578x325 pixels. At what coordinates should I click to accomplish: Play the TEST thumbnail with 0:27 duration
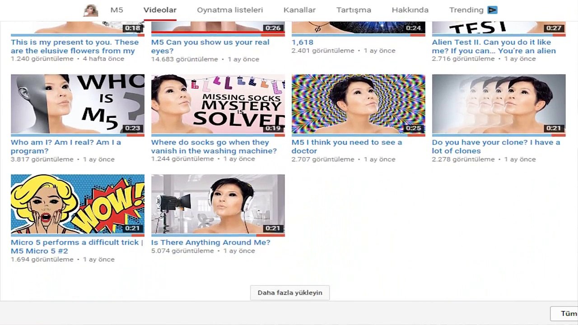coord(499,28)
